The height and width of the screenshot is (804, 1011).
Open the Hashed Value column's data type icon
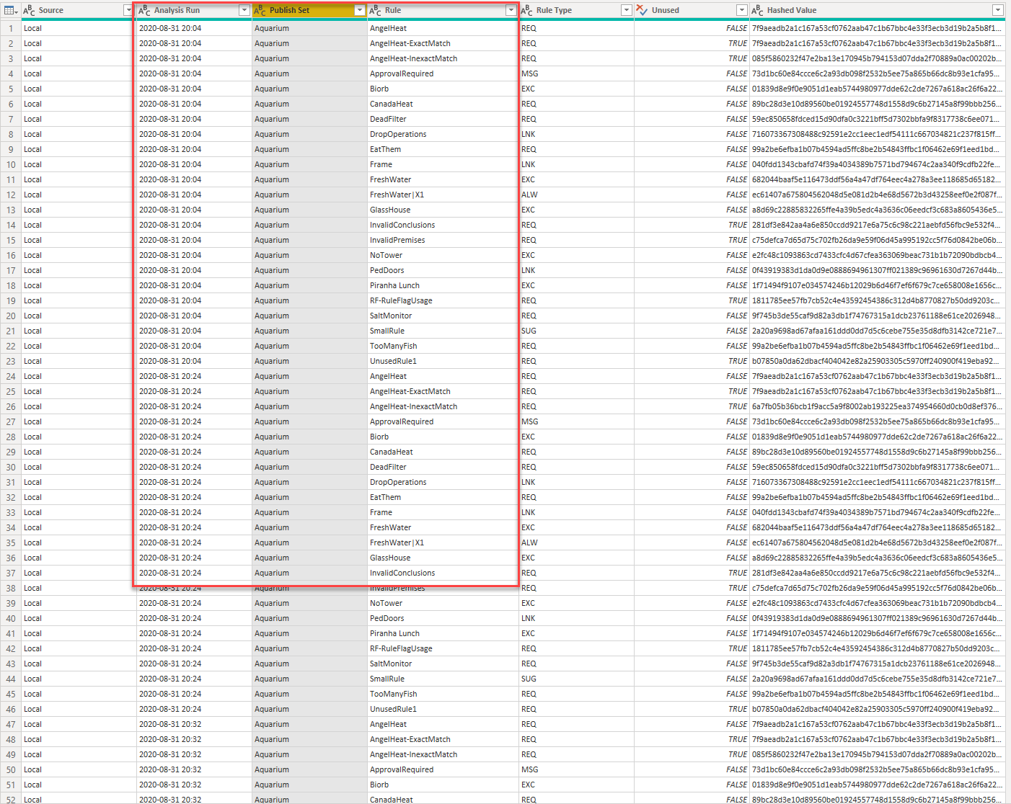tap(757, 10)
